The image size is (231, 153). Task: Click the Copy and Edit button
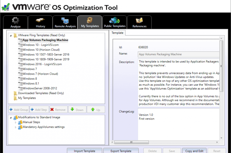click(194, 151)
